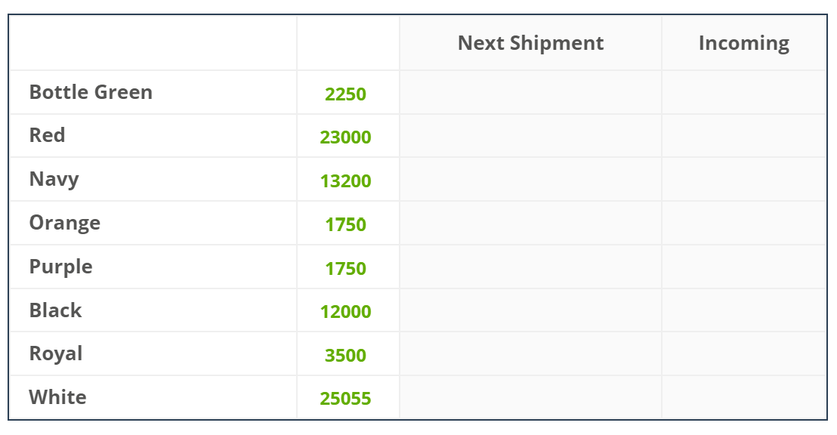Click the 12000 stock value
Image resolution: width=837 pixels, height=435 pixels.
345,312
